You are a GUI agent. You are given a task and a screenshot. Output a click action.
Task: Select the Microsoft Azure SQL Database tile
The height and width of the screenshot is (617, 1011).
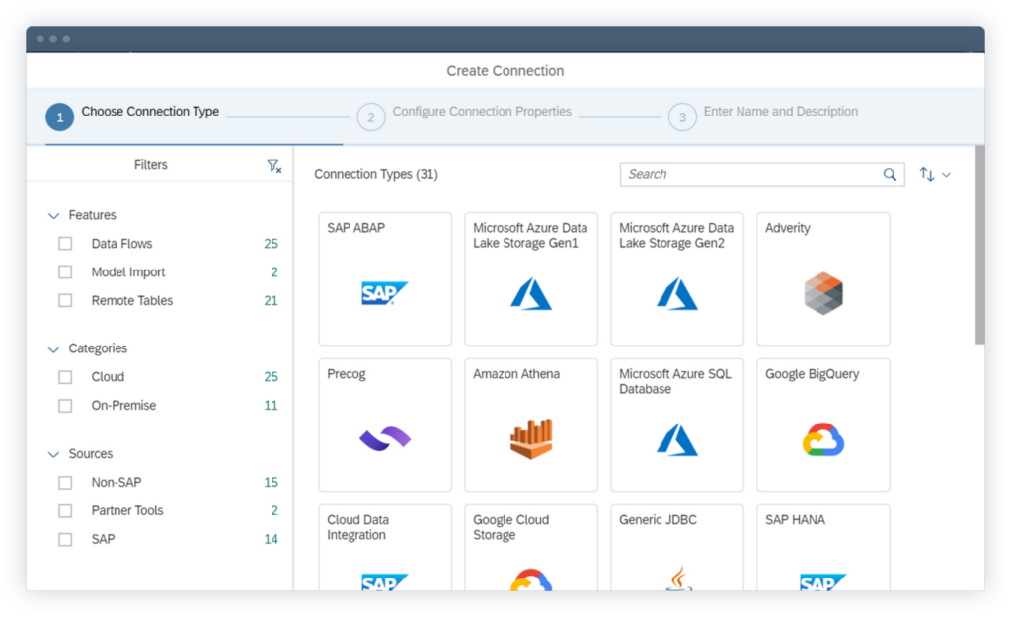click(x=676, y=424)
